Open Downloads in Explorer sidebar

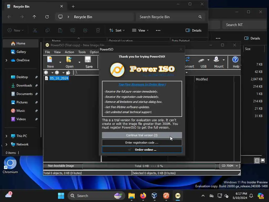click(24, 85)
